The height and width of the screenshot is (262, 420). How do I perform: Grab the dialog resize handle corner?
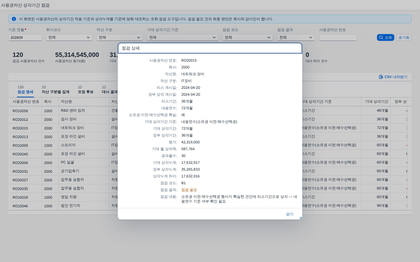click(300, 218)
